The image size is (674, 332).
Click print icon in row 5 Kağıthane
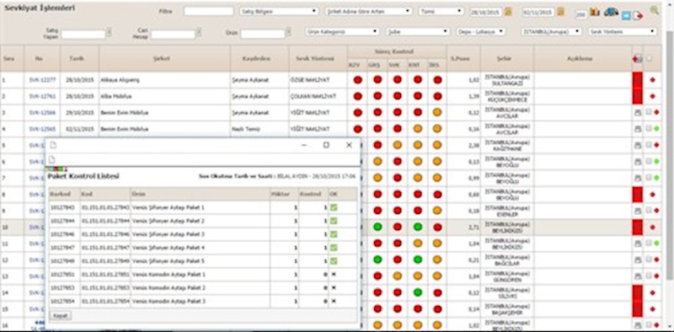point(638,146)
